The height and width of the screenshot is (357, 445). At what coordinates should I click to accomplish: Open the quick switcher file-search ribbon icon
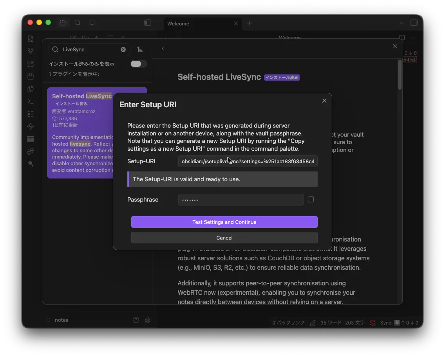click(31, 39)
